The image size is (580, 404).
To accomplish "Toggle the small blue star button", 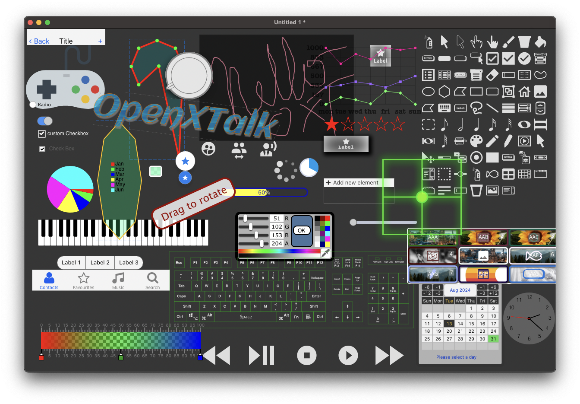I will 185,178.
